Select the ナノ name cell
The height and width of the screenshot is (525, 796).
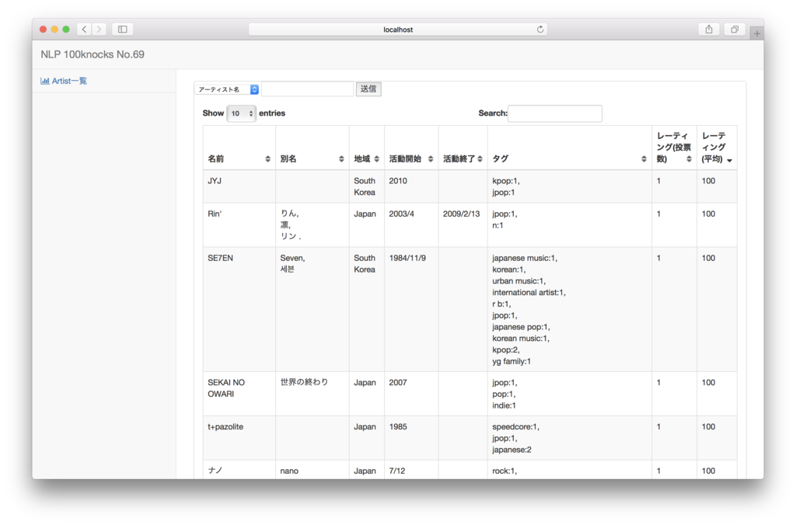(x=239, y=470)
